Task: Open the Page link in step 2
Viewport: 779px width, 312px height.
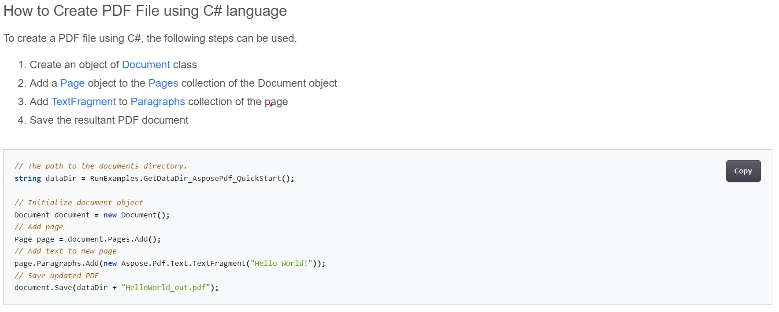Action: click(x=72, y=83)
